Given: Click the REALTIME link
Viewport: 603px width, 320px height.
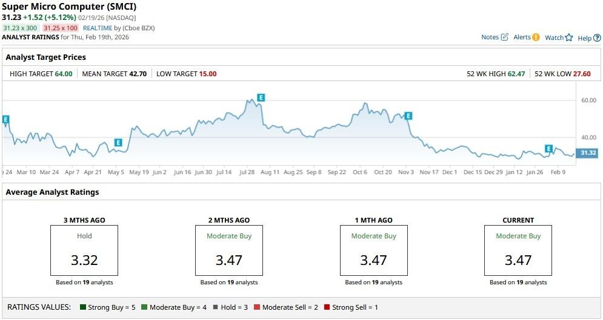Looking at the screenshot, I should click(98, 28).
